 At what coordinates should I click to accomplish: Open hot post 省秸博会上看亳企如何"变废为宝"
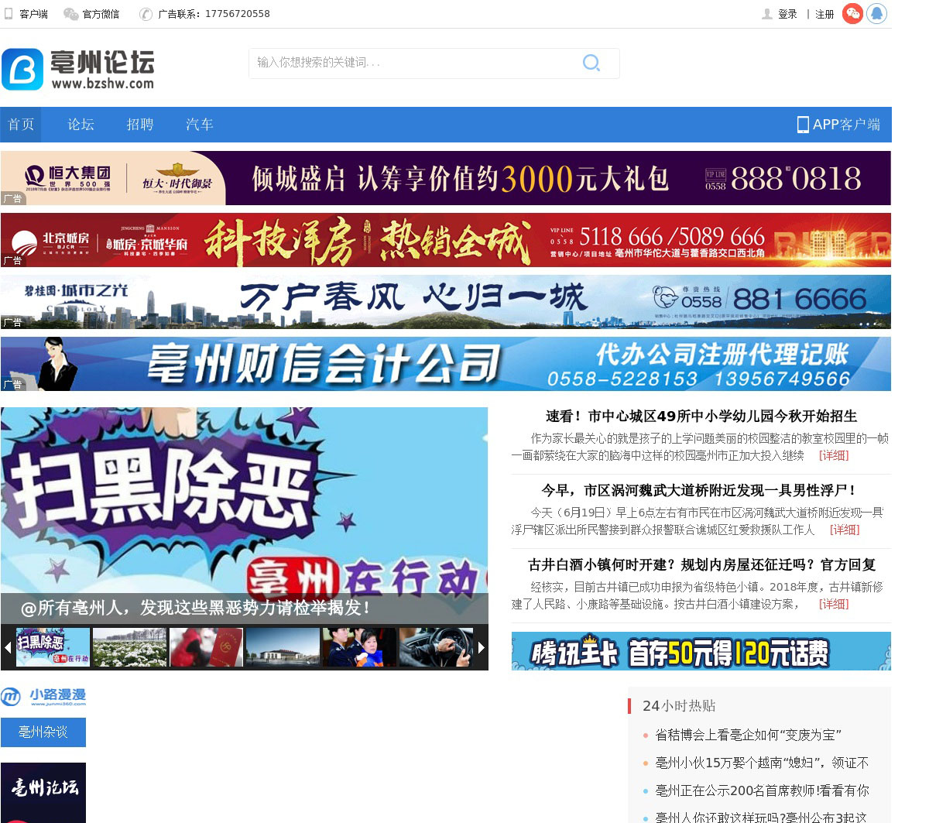click(x=749, y=736)
